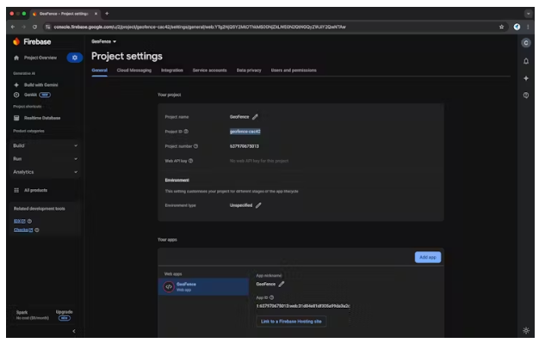Toggle the light/dark theme sun icon
This screenshot has width=539, height=343.
point(526,330)
